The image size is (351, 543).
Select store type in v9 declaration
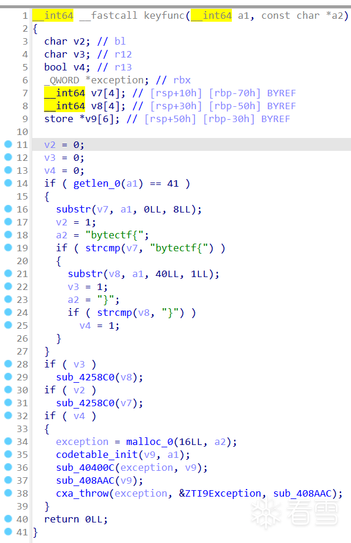(x=59, y=119)
